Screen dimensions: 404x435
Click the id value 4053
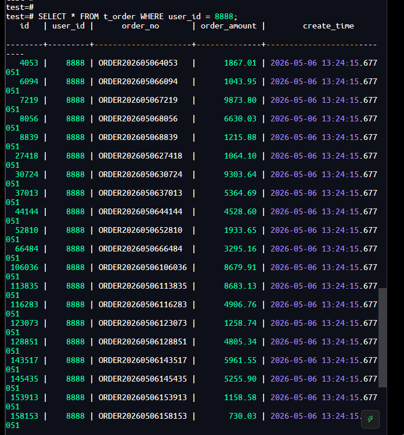click(29, 63)
